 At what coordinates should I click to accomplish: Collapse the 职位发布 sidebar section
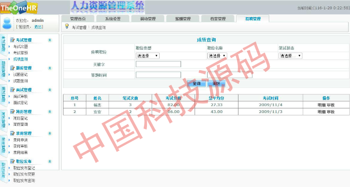(50, 161)
